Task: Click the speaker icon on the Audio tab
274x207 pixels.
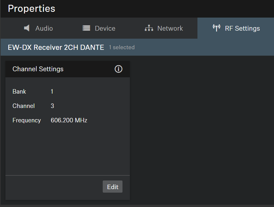Action: pyautogui.click(x=27, y=28)
